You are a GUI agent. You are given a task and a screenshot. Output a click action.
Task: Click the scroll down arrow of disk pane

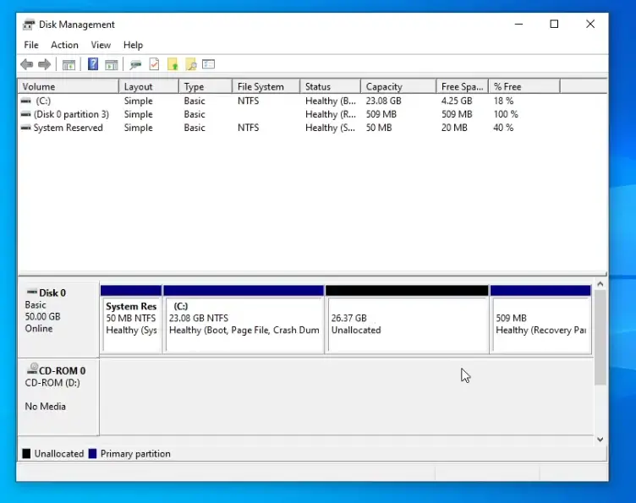(x=600, y=440)
